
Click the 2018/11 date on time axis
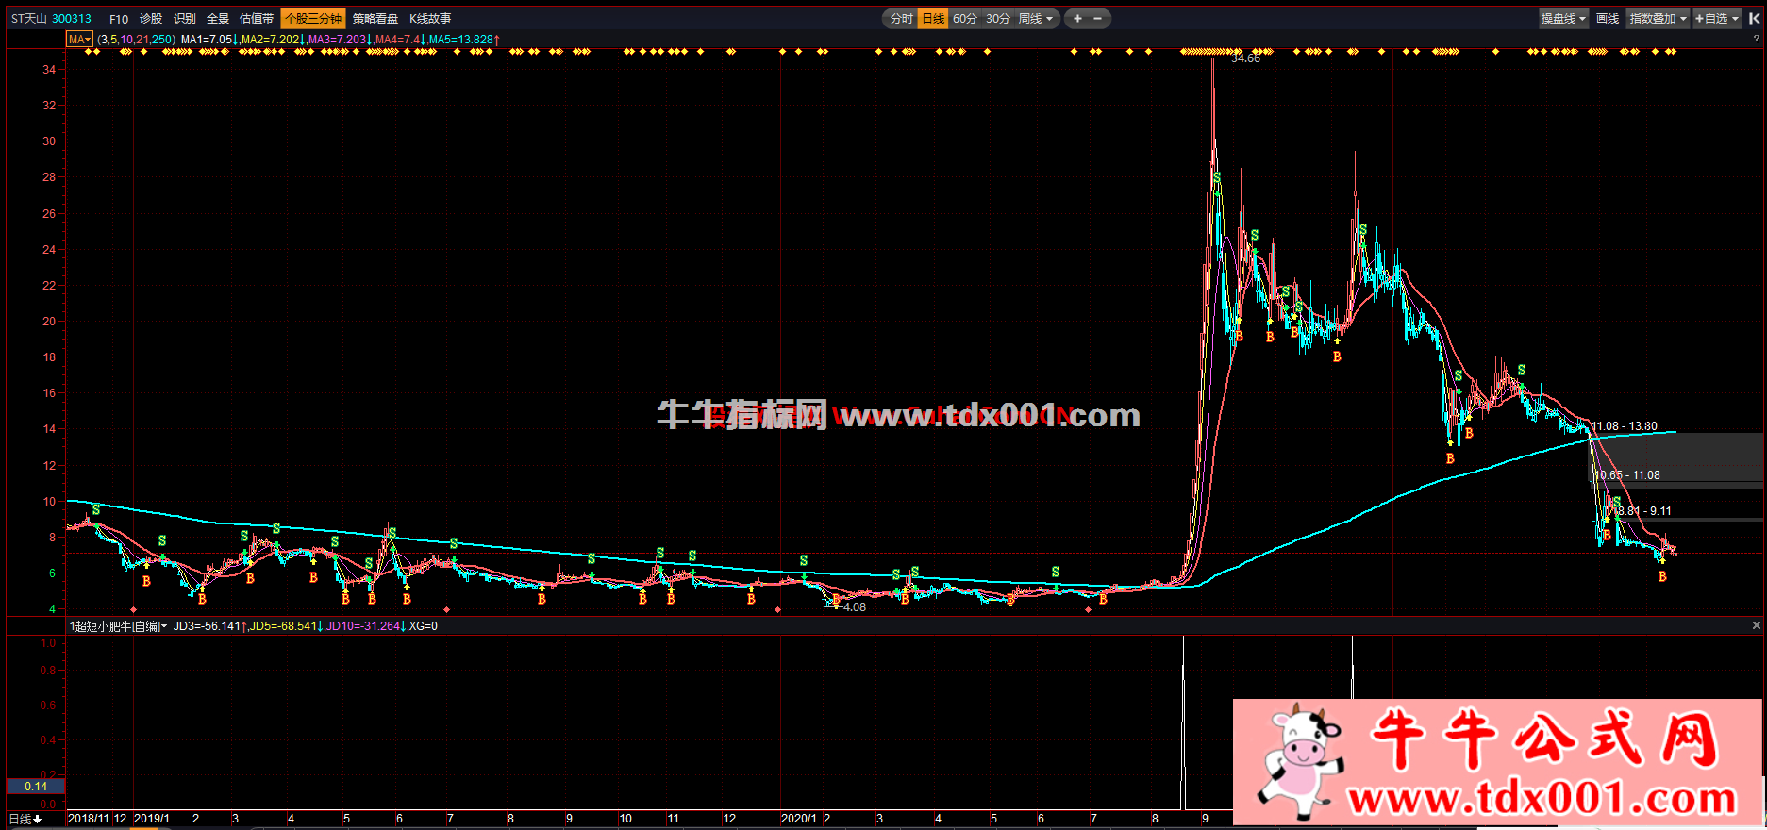pos(90,819)
